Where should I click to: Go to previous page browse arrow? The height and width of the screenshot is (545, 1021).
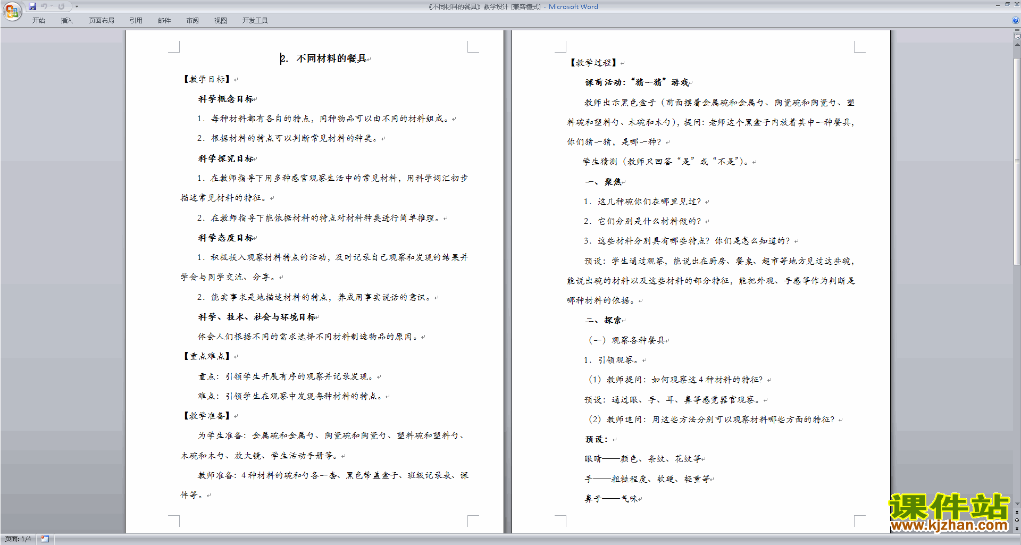(1017, 513)
